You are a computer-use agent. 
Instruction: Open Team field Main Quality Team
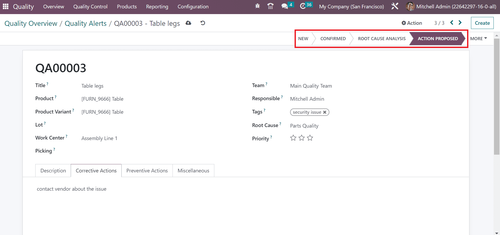click(311, 86)
